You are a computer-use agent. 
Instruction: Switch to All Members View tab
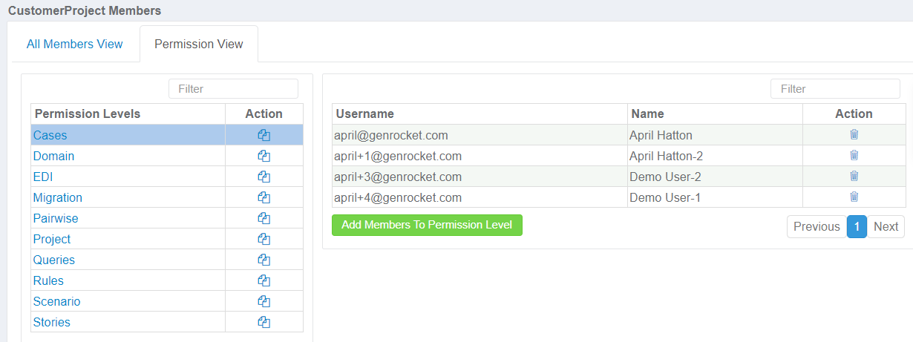pyautogui.click(x=75, y=44)
